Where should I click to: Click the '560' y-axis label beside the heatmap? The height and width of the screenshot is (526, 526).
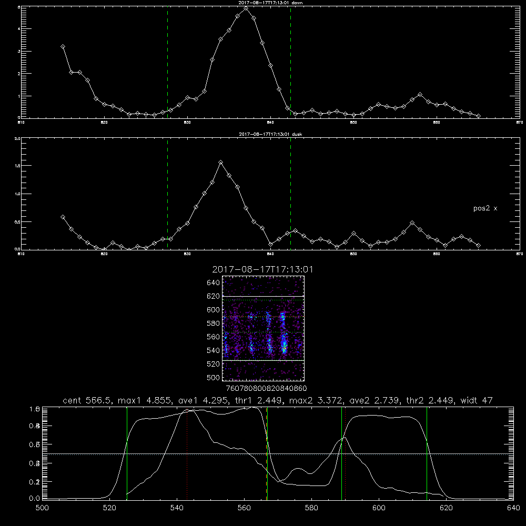[214, 337]
